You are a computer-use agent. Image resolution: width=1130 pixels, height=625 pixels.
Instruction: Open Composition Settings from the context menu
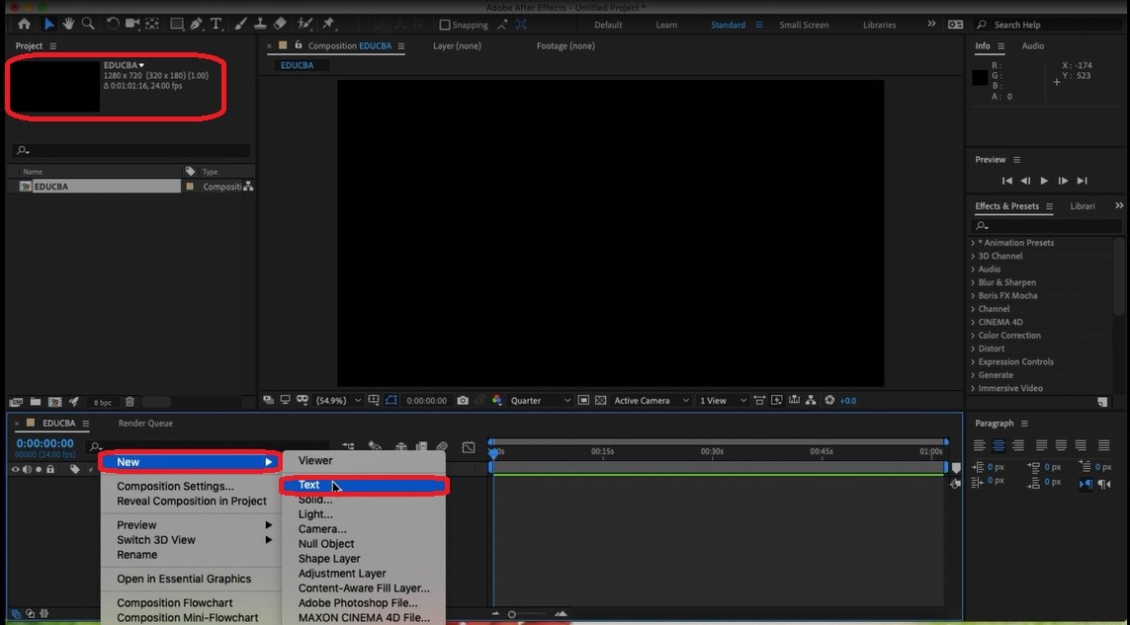(175, 486)
